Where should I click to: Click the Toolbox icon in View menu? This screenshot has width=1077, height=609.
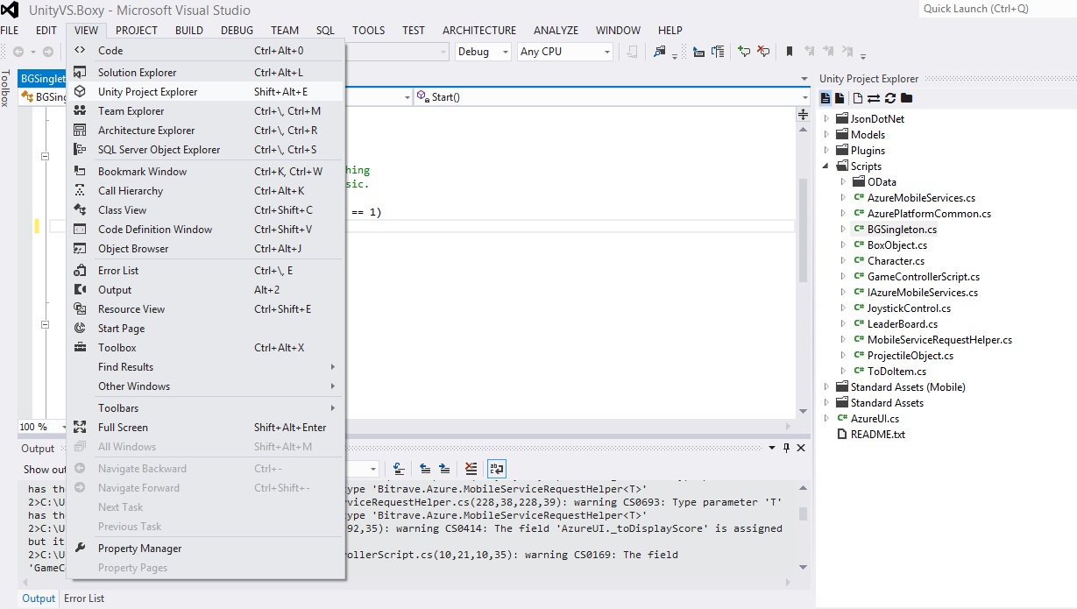(x=80, y=348)
